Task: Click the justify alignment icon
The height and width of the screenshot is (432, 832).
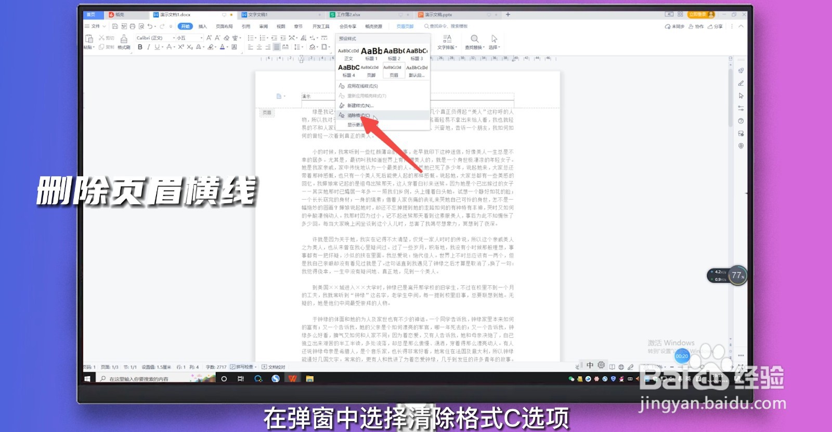Action: pos(277,47)
